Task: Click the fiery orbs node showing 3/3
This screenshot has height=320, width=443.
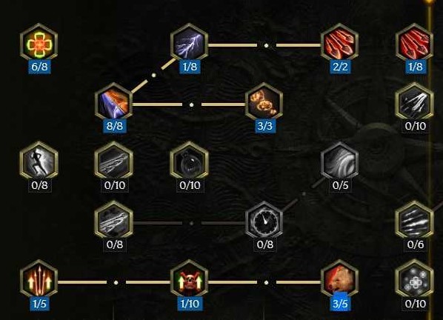Action: coord(264,104)
